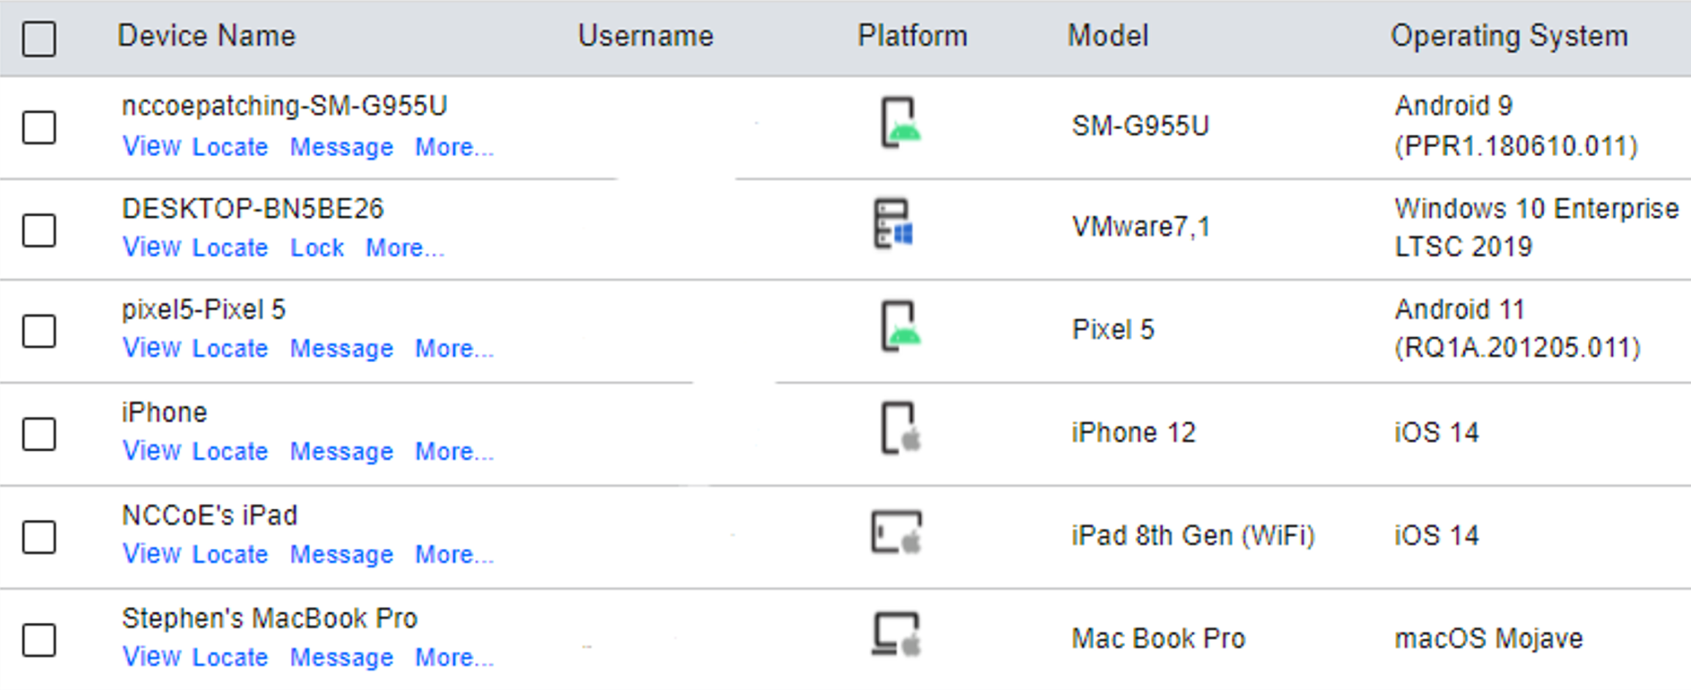Image resolution: width=1691 pixels, height=690 pixels.
Task: Send Message to the iPhone
Action: point(342,453)
